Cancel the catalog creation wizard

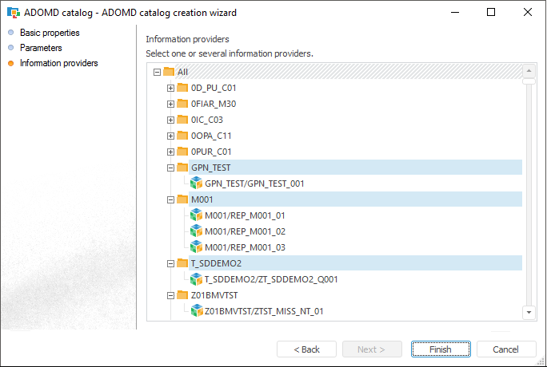tap(505, 349)
